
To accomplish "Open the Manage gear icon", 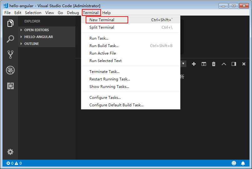I will (x=10, y=152).
